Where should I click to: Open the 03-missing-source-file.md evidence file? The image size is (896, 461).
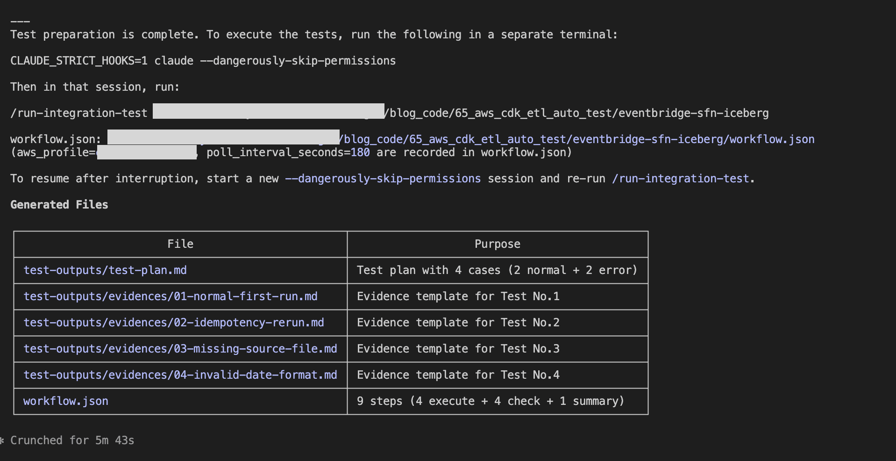180,348
